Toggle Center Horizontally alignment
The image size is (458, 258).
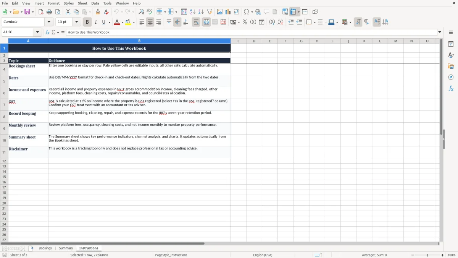click(150, 22)
